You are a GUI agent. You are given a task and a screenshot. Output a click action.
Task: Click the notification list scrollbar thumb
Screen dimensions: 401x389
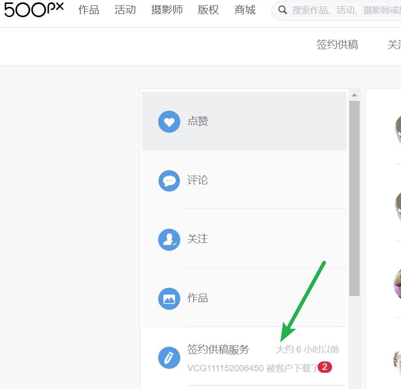pos(354,198)
